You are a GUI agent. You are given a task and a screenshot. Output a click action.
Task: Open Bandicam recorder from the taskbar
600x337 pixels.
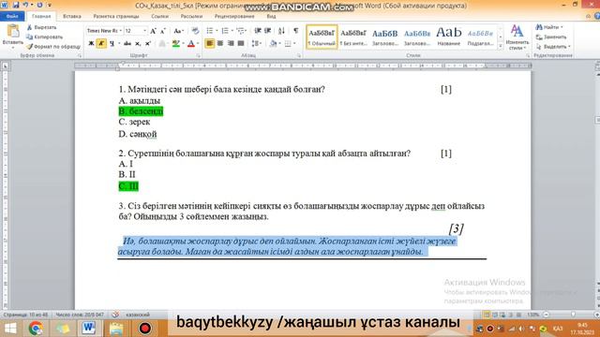144,329
